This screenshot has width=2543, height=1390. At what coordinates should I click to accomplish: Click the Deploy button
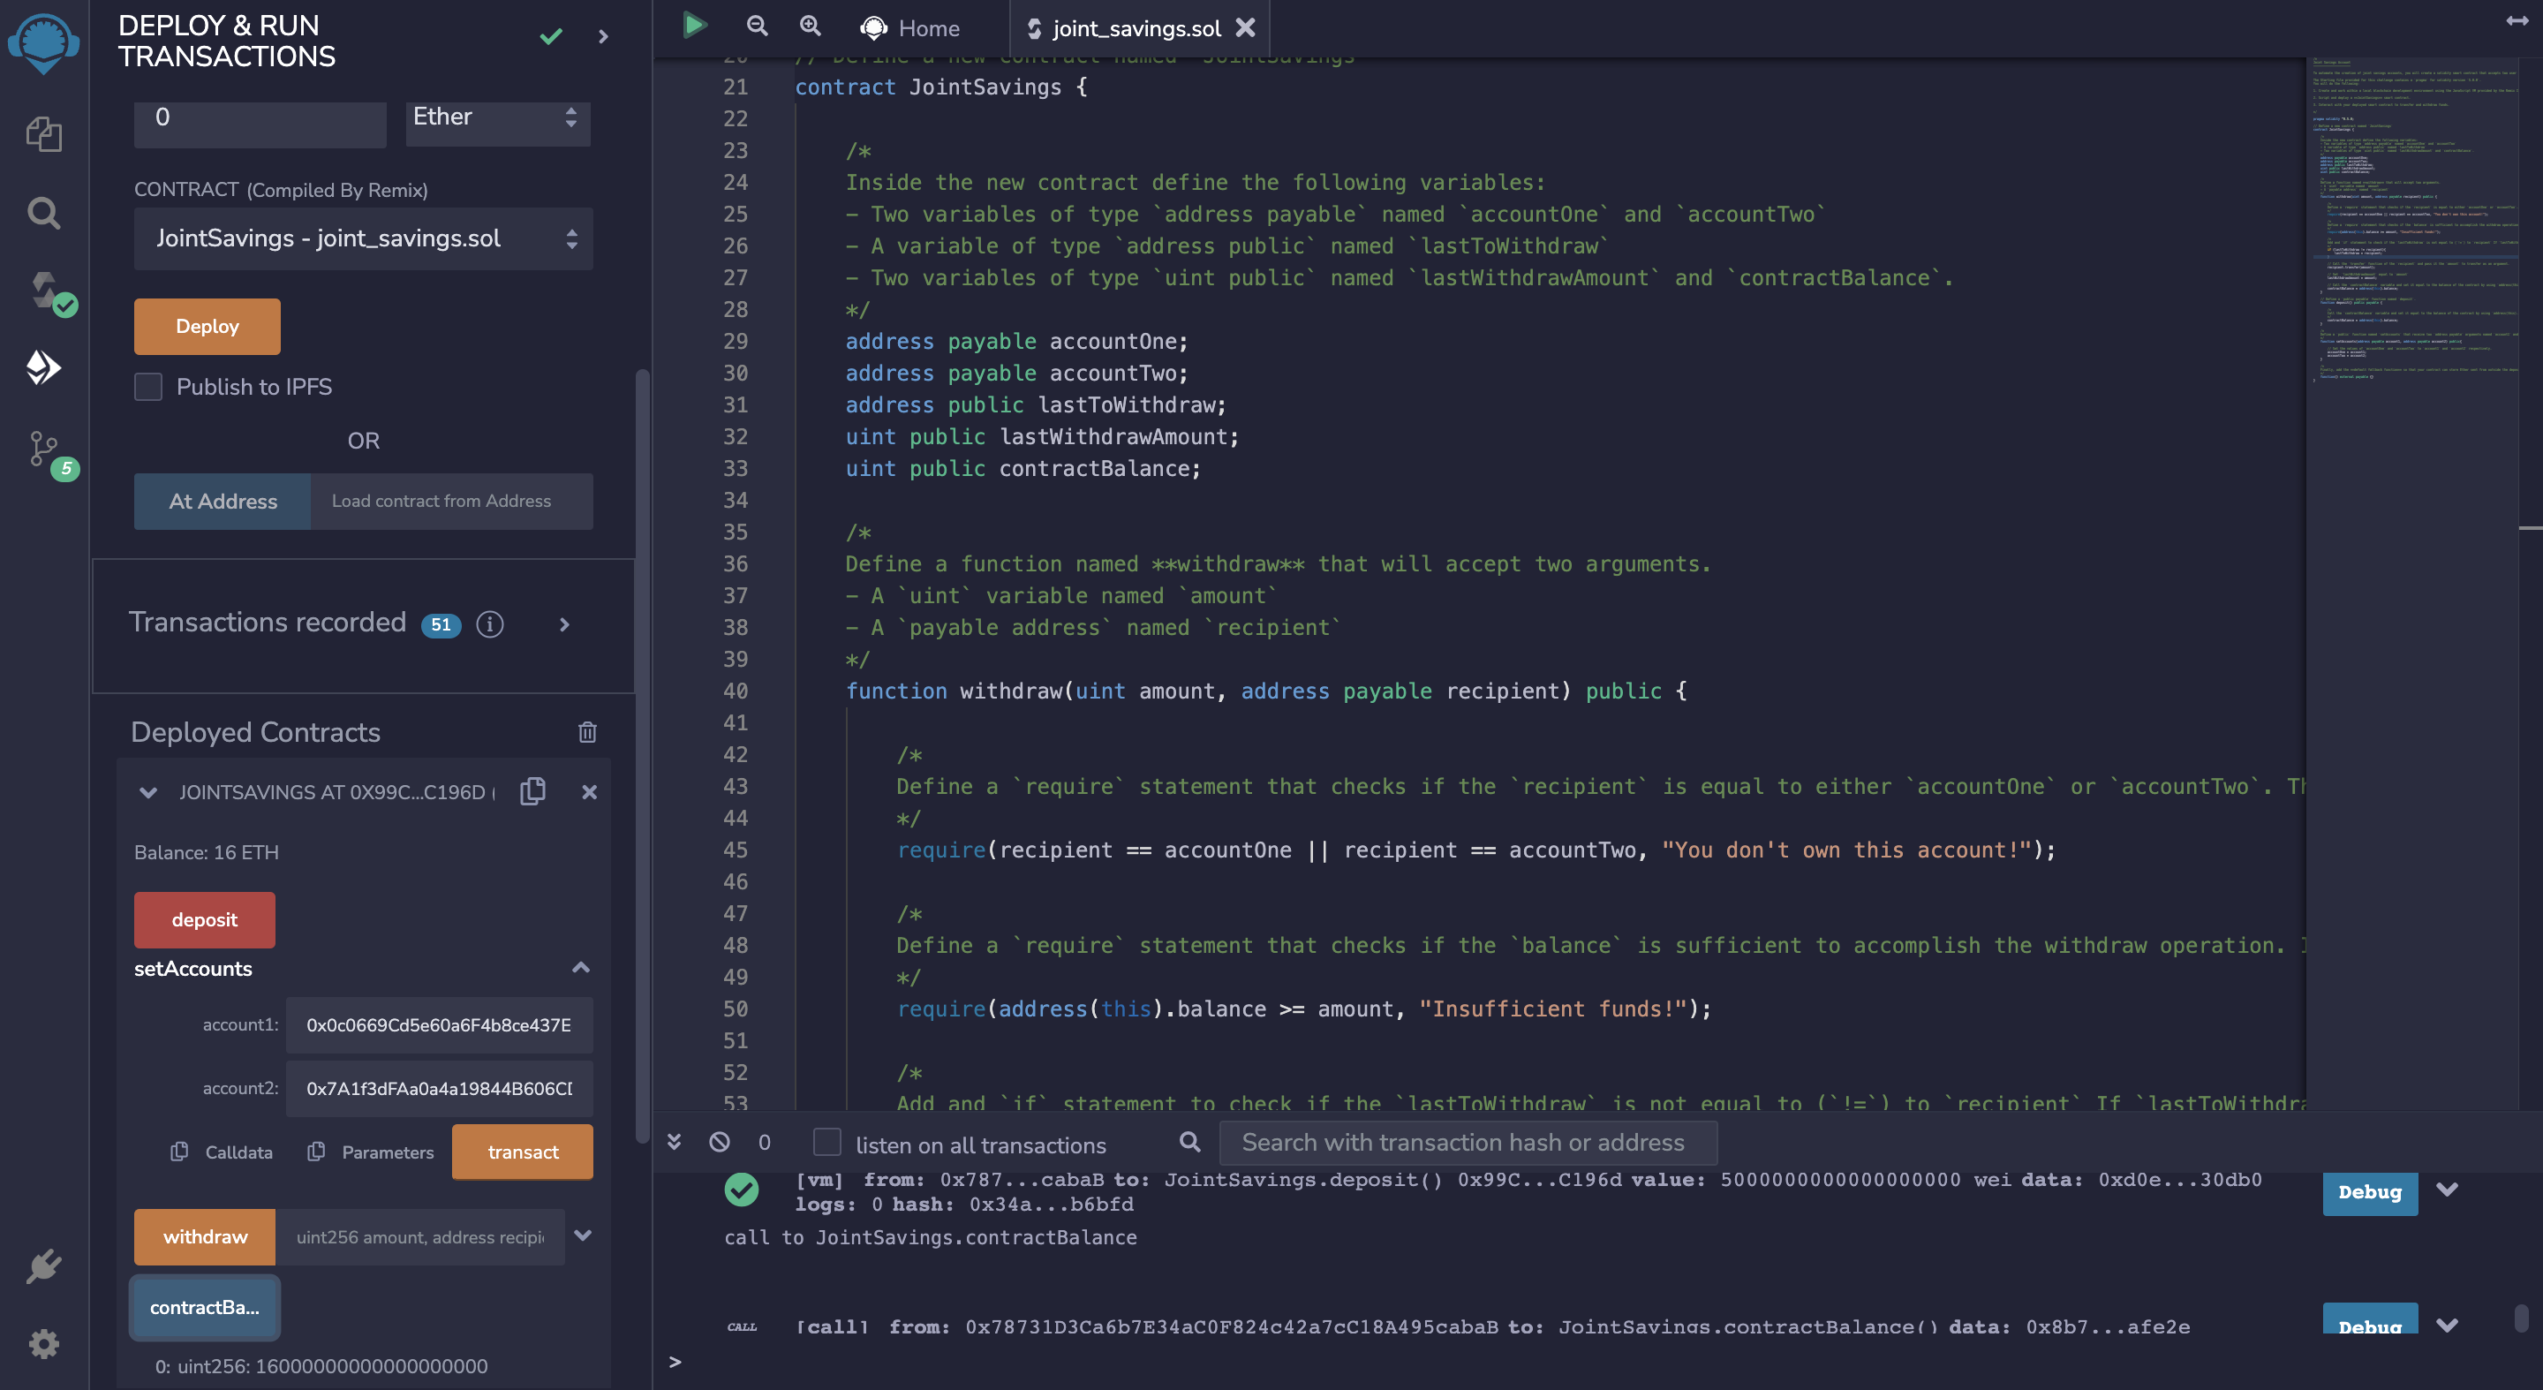pyautogui.click(x=207, y=326)
